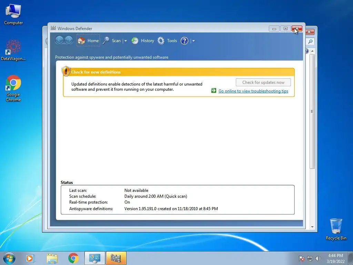The height and width of the screenshot is (265, 353).
Task: Click the Status section heading
Action: pos(67,183)
